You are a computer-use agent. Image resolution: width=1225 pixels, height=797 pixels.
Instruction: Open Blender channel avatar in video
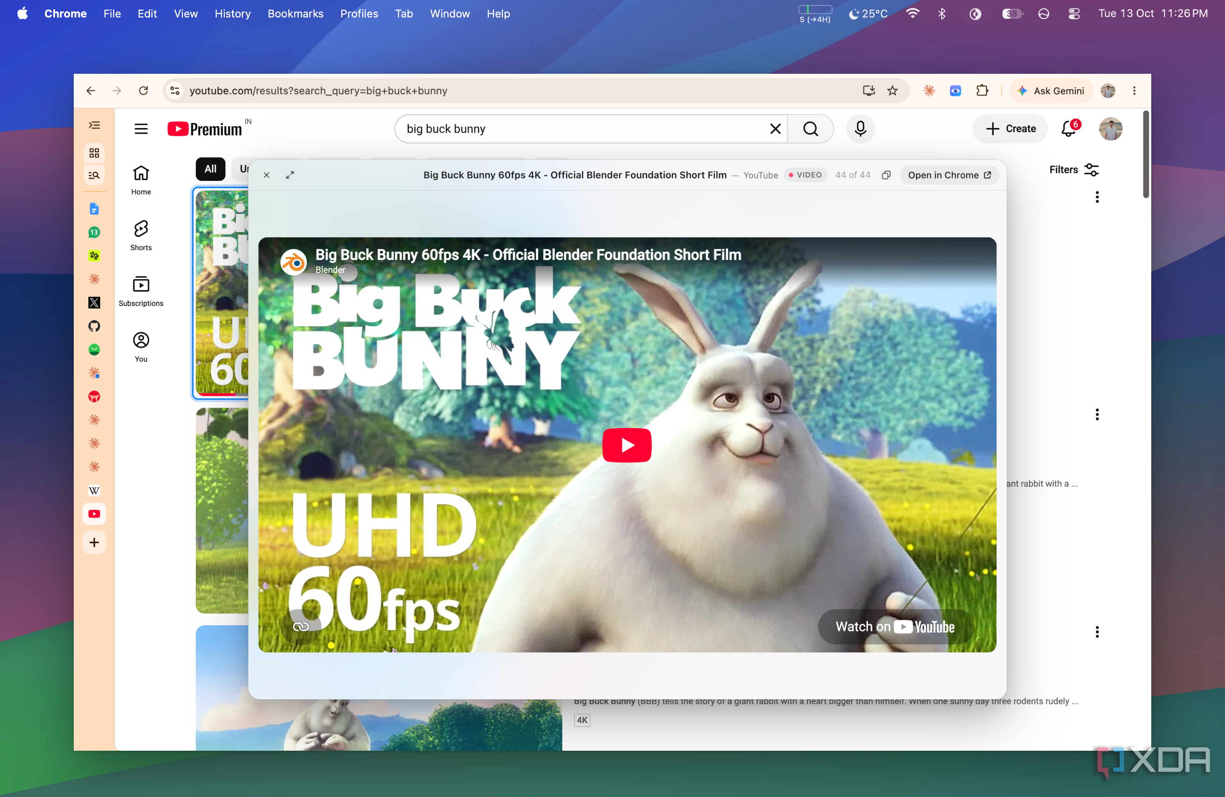tap(294, 262)
